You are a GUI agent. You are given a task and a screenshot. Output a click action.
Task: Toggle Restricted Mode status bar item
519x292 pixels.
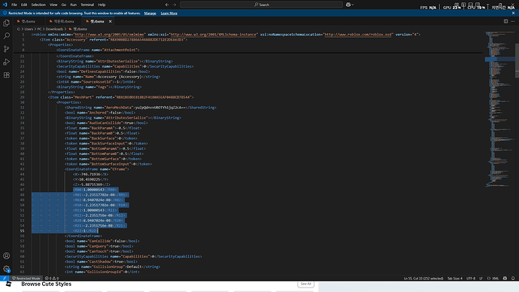coord(26,278)
